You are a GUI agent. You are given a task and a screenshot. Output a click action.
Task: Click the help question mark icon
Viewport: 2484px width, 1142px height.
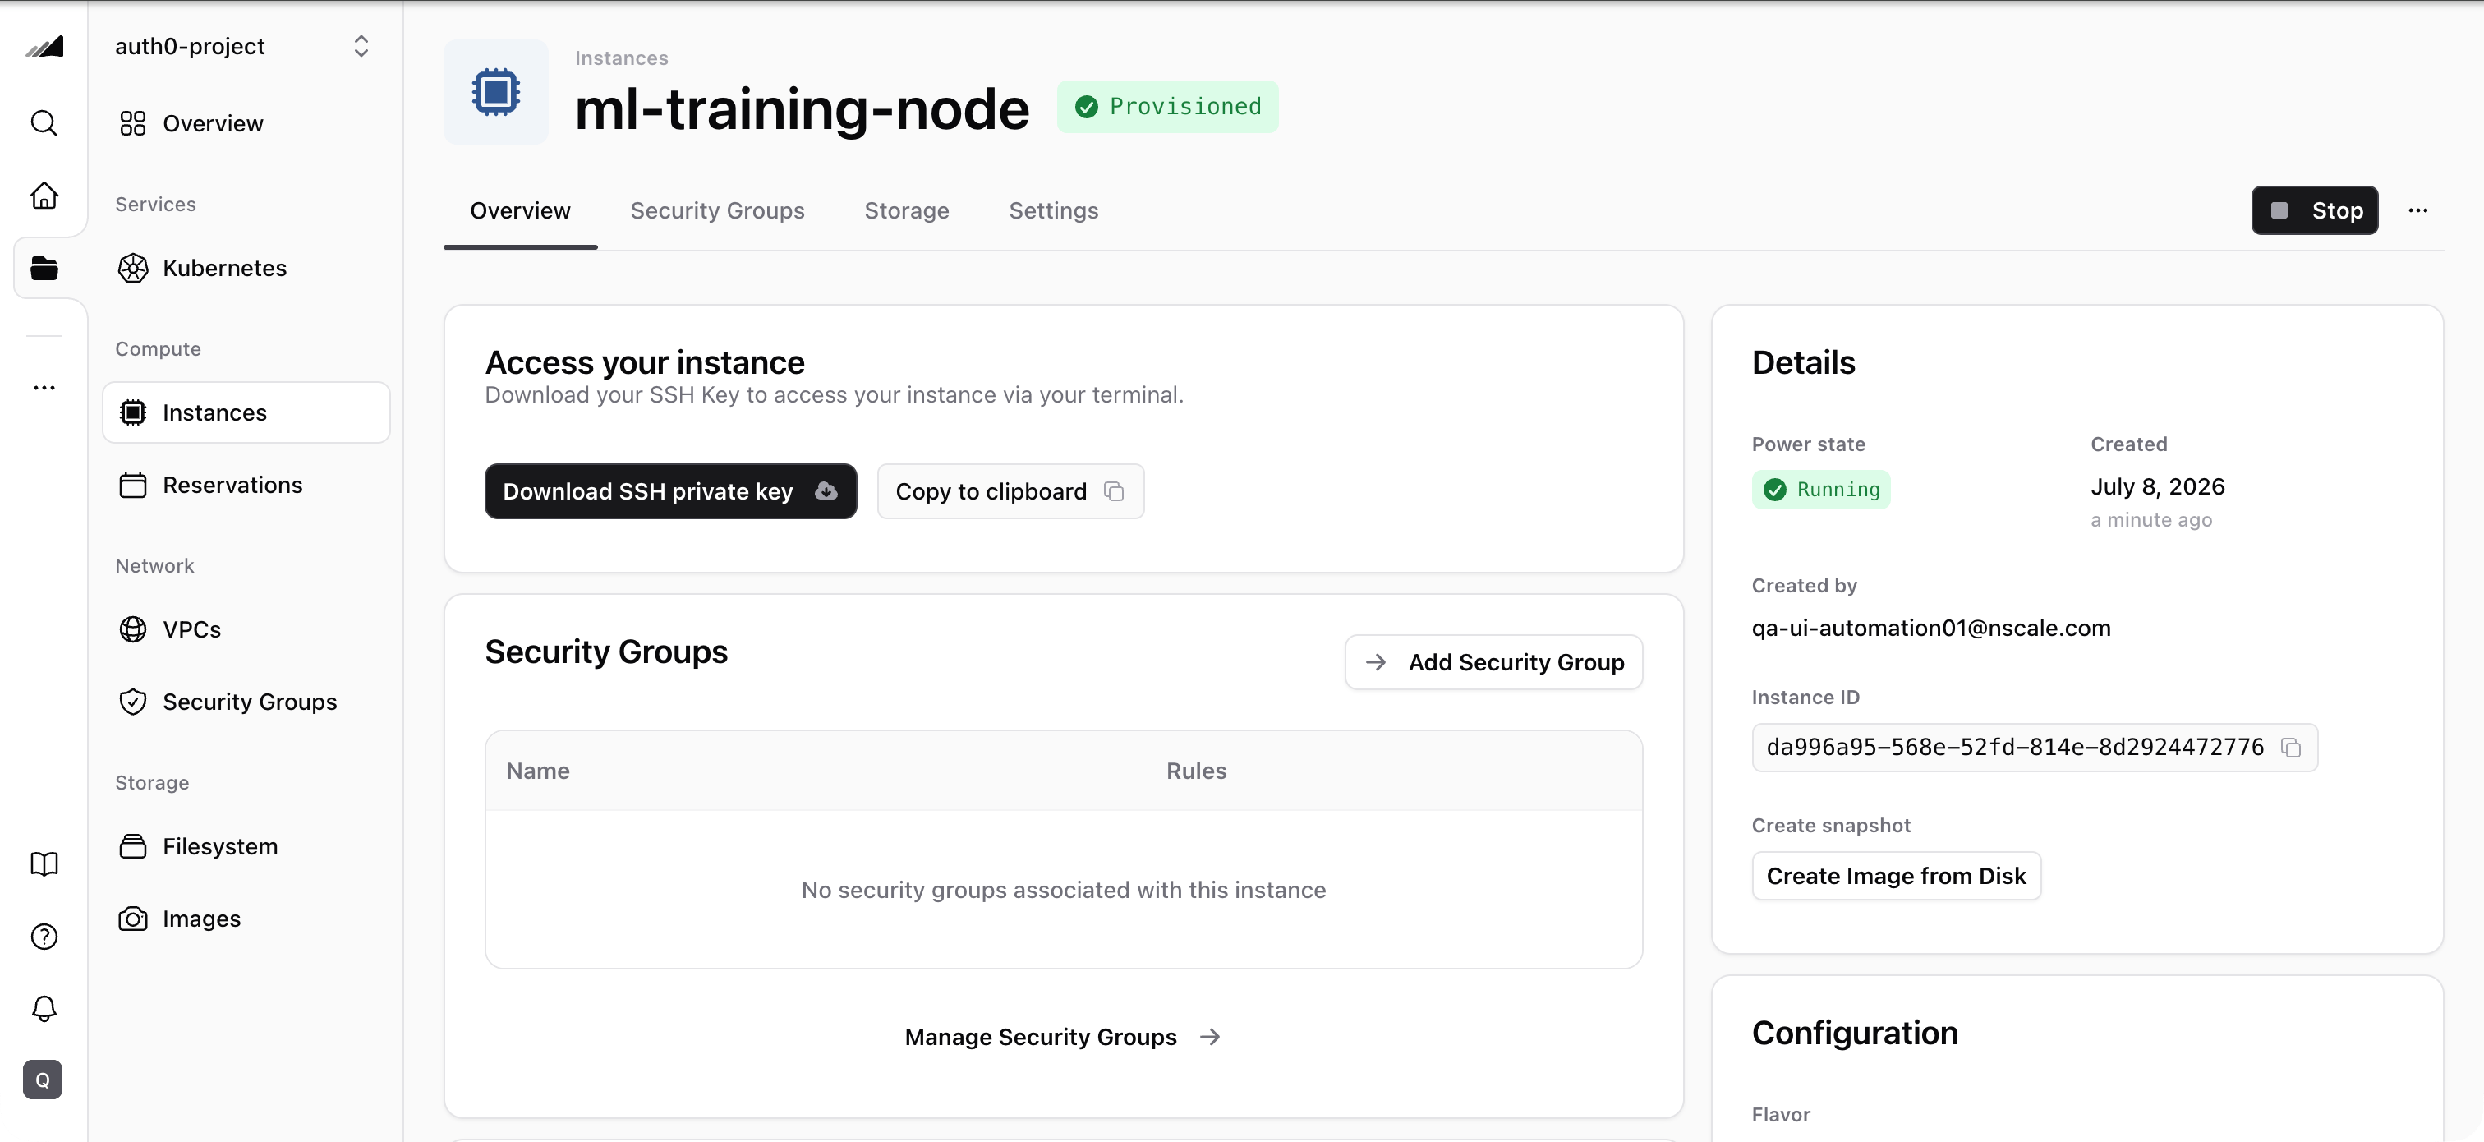pos(44,937)
